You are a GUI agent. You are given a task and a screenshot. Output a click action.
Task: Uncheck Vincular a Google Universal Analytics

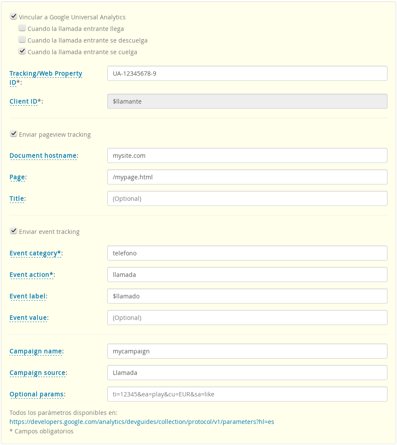pyautogui.click(x=13, y=17)
